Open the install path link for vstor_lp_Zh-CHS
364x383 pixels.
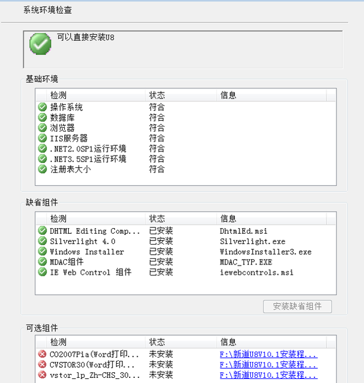(x=268, y=374)
